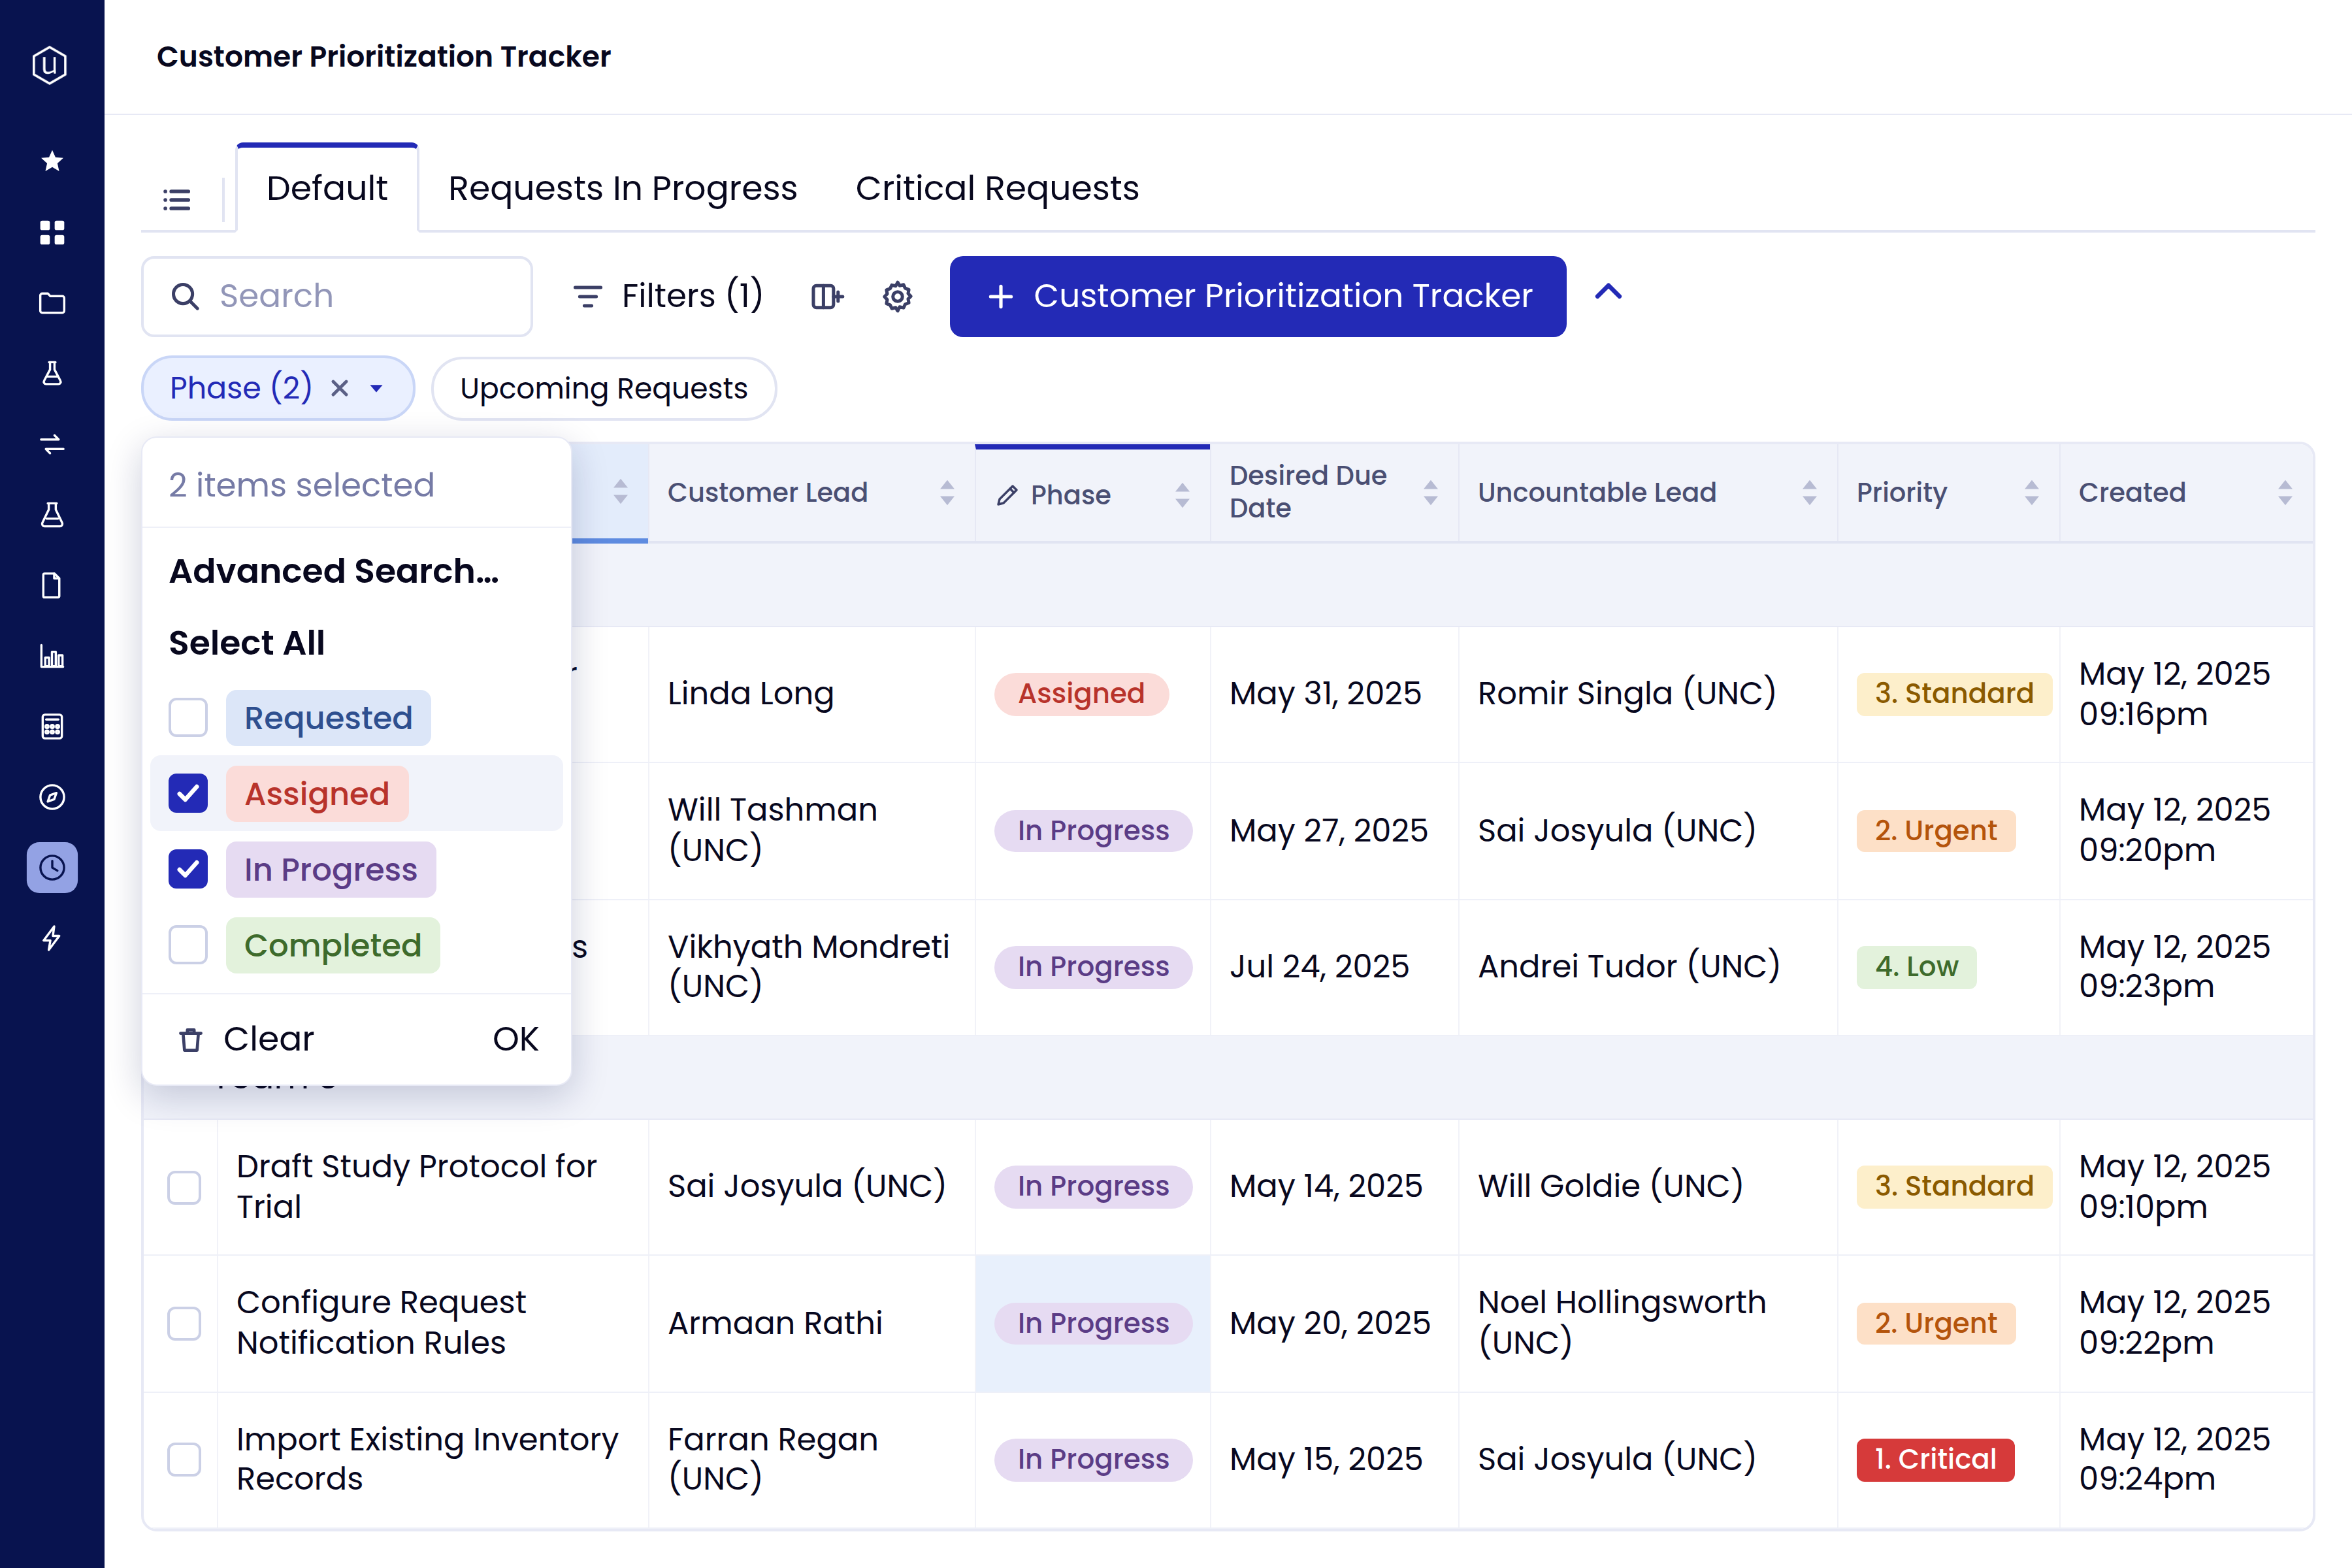Screen dimensions: 2352x1568
Task: Select the highlighted clock icon in sidebar
Action: click(x=52, y=867)
